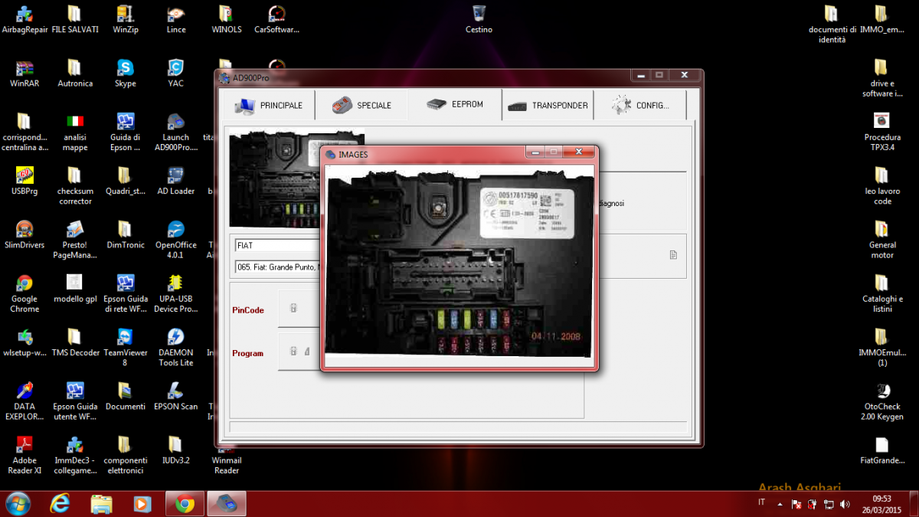Viewport: 919px width, 517px height.
Task: Open Windows Explorer from the taskbar
Action: 102,504
